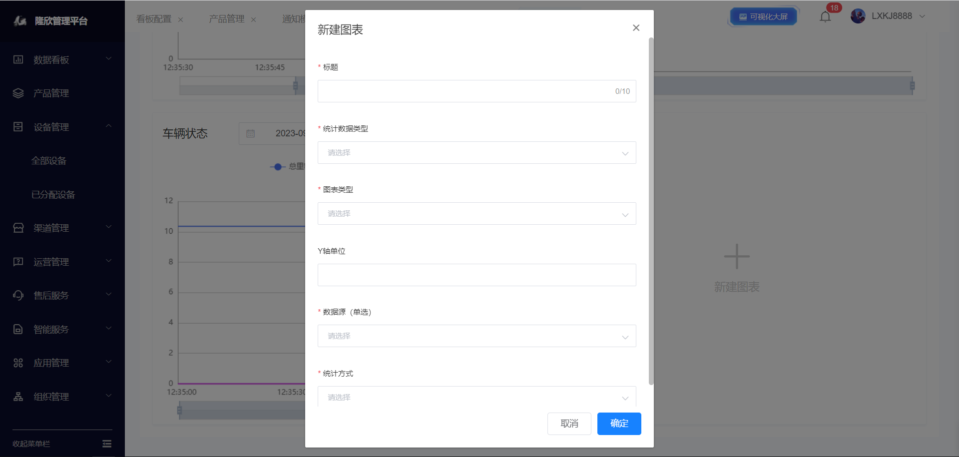Click the 数据看板 dashboard icon
The image size is (959, 457).
[18, 60]
